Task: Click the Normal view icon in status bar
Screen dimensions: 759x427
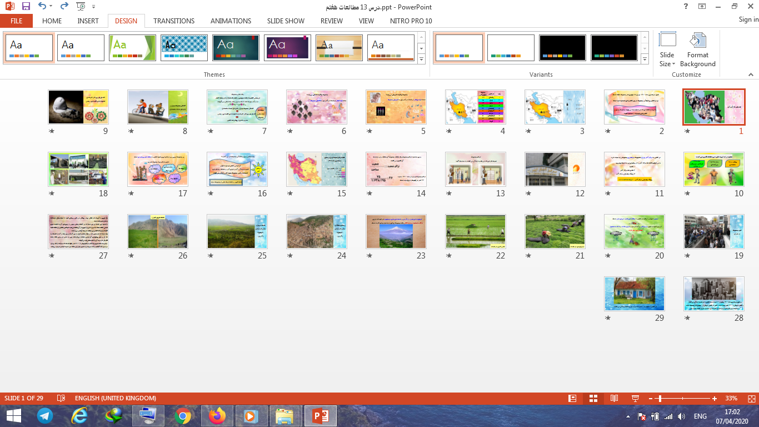Action: tap(572, 399)
